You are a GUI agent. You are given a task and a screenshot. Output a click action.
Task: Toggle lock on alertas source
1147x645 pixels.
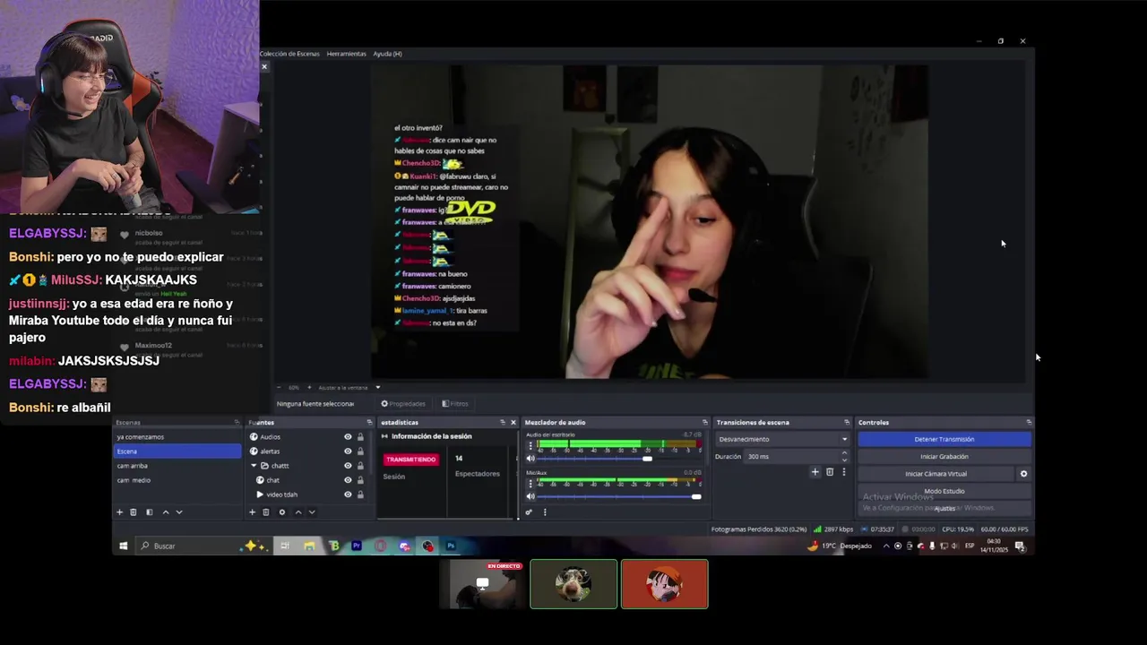360,451
